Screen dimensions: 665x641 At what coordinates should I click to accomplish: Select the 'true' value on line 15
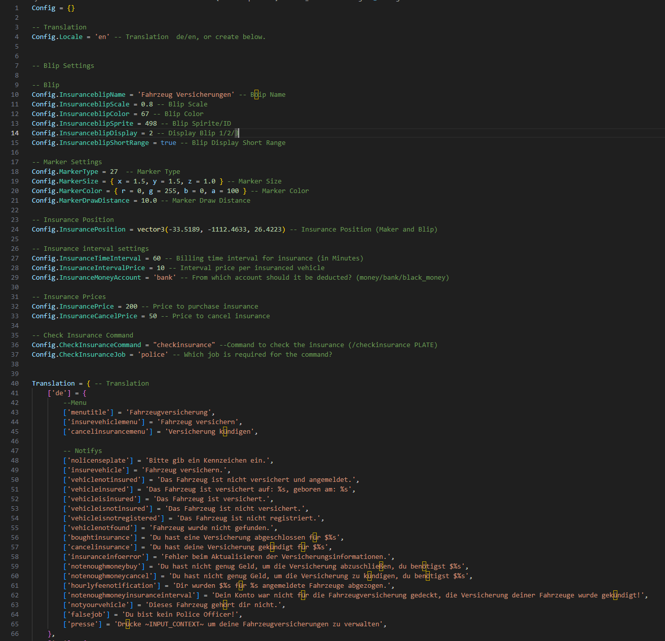168,143
